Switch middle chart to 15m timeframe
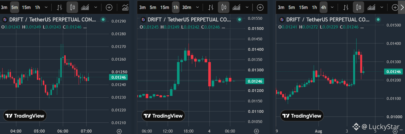 click(165, 7)
